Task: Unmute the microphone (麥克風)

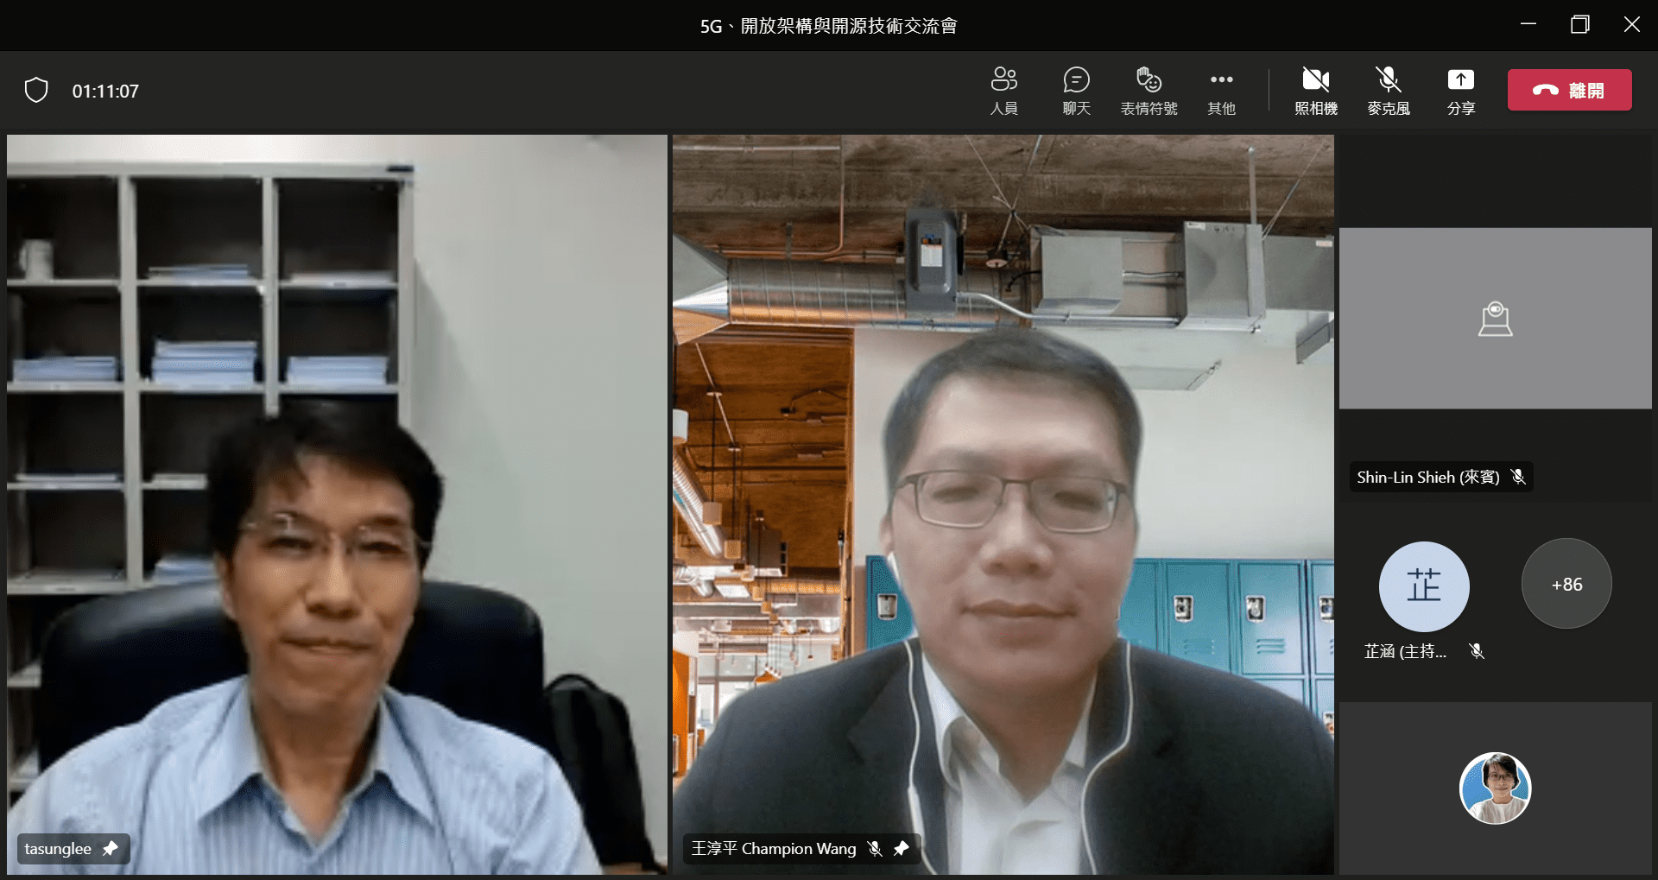Action: [x=1388, y=91]
